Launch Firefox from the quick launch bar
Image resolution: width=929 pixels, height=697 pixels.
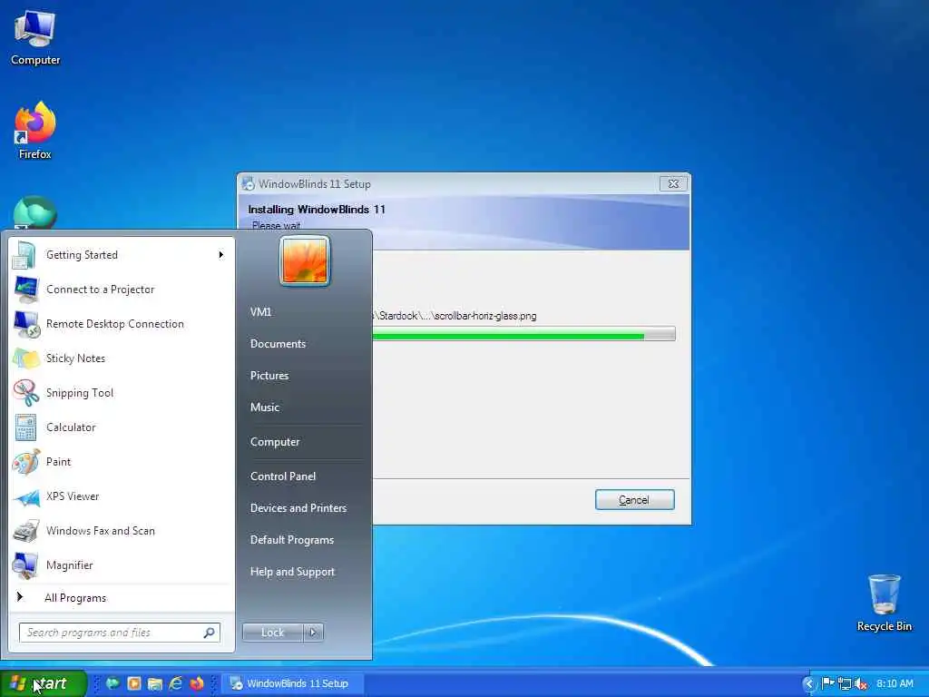point(197,683)
